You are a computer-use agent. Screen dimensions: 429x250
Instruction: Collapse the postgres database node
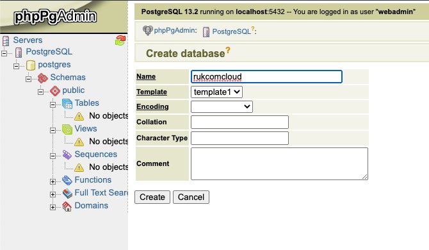16,66
